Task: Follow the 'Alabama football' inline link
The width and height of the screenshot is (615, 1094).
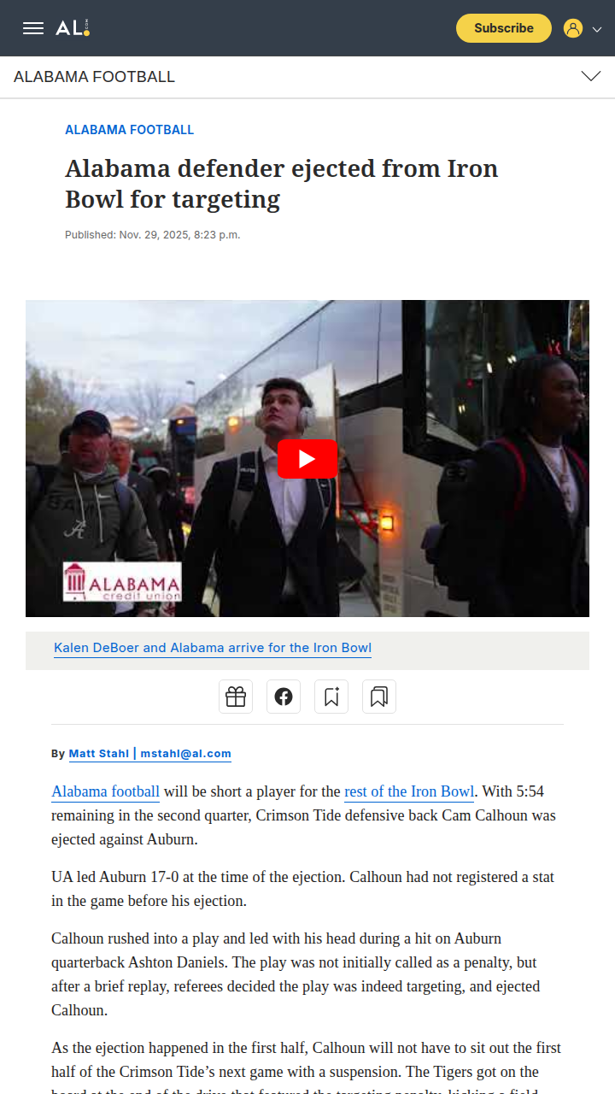Action: coord(106,791)
